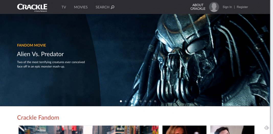Open the blonde woman thumbnail
Viewport: 273px width, 134px height.
tap(184, 130)
